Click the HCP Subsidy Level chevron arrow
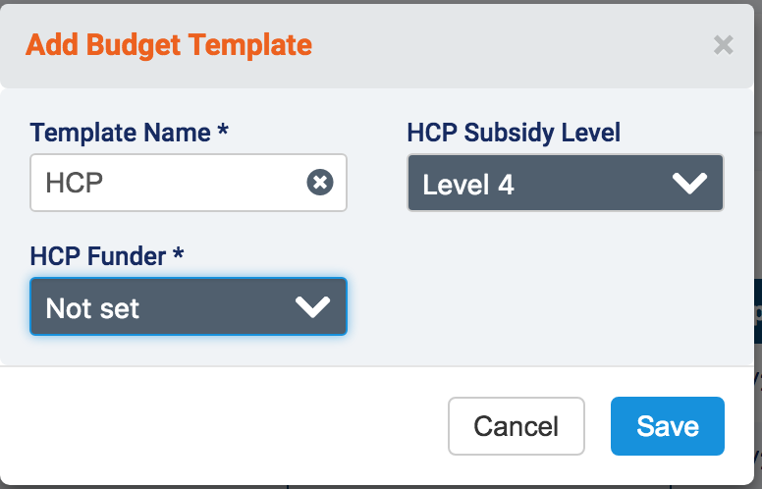The width and height of the screenshot is (762, 489). pyautogui.click(x=691, y=184)
